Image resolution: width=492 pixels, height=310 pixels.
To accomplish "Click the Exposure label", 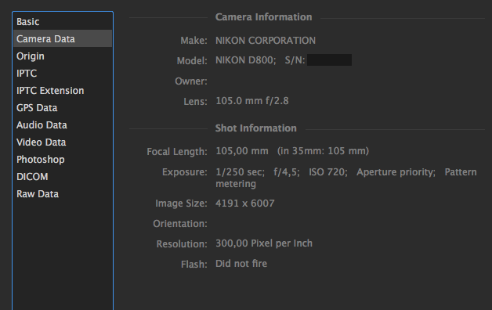I will click(x=185, y=172).
